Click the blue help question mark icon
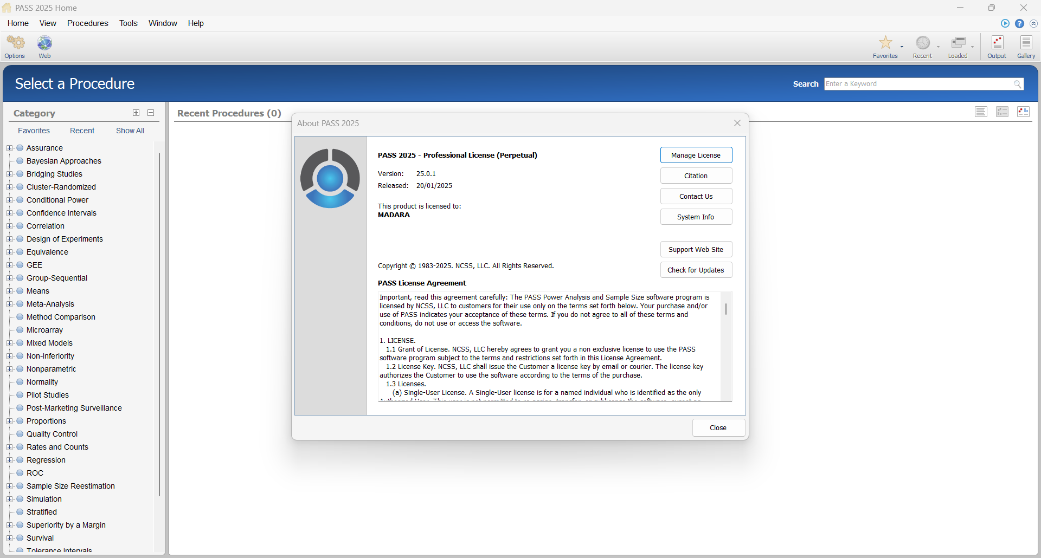This screenshot has width=1041, height=558. click(1019, 23)
